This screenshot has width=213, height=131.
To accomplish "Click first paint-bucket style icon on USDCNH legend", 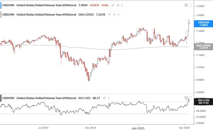I will [112, 5].
